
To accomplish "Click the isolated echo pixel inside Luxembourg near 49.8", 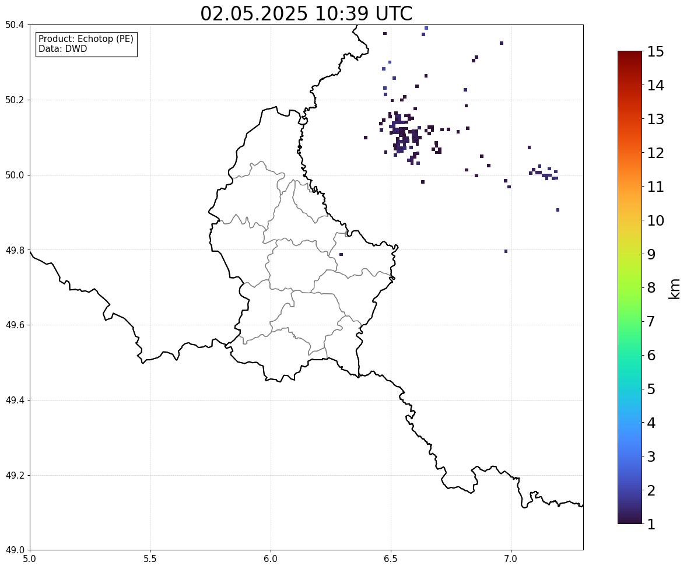I will [x=341, y=255].
